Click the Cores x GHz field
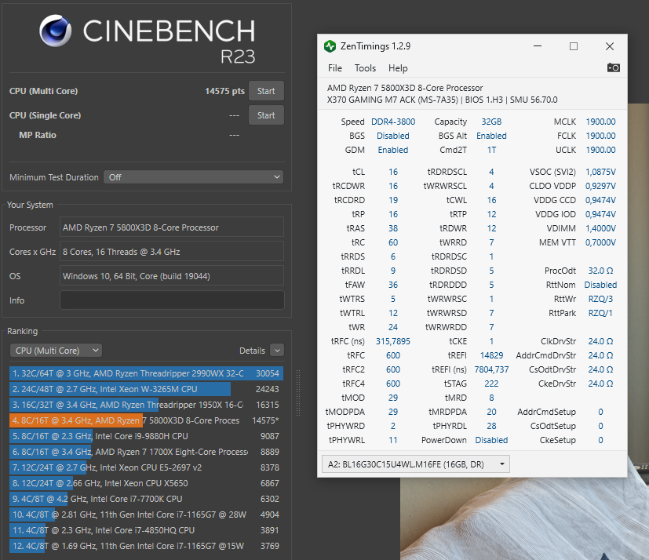Viewport: 649px width, 560px height. coord(172,252)
